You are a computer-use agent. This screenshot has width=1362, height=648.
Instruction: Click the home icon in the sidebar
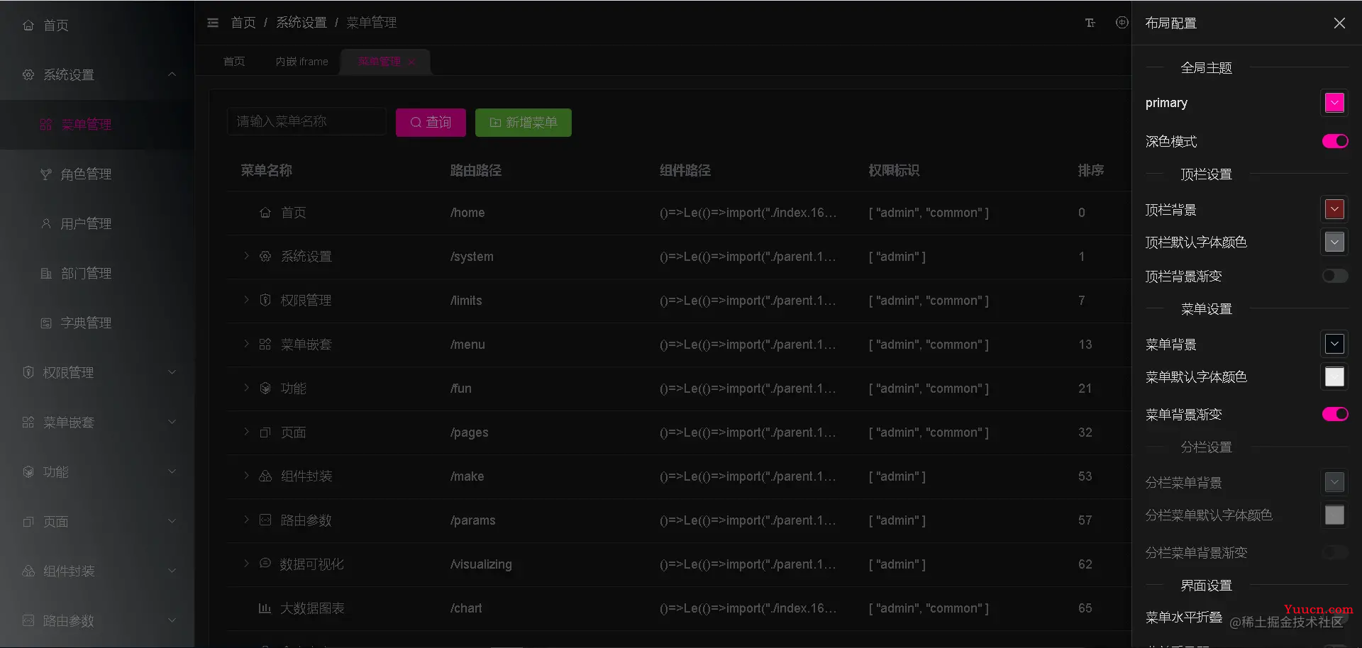pos(28,26)
